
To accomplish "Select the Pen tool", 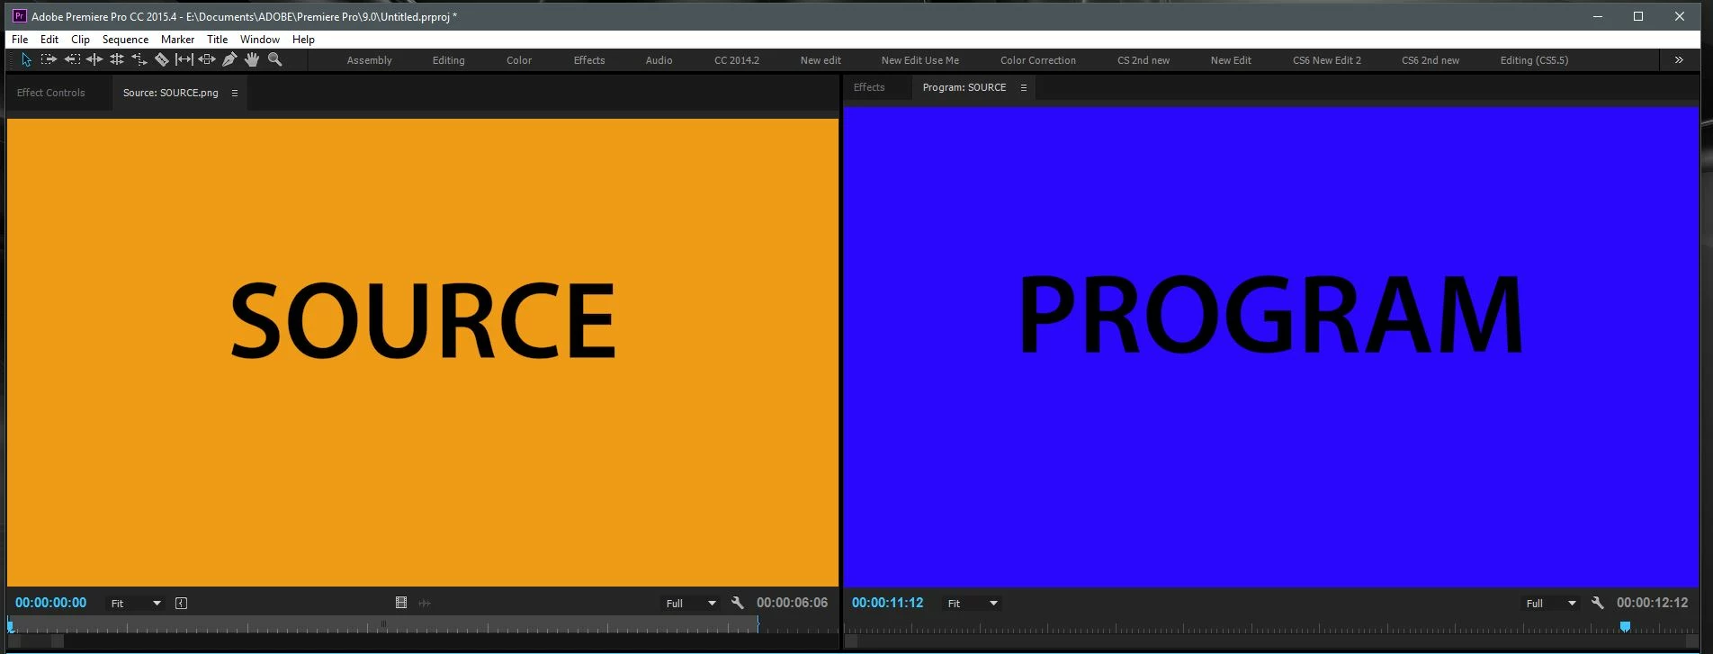I will click(229, 59).
